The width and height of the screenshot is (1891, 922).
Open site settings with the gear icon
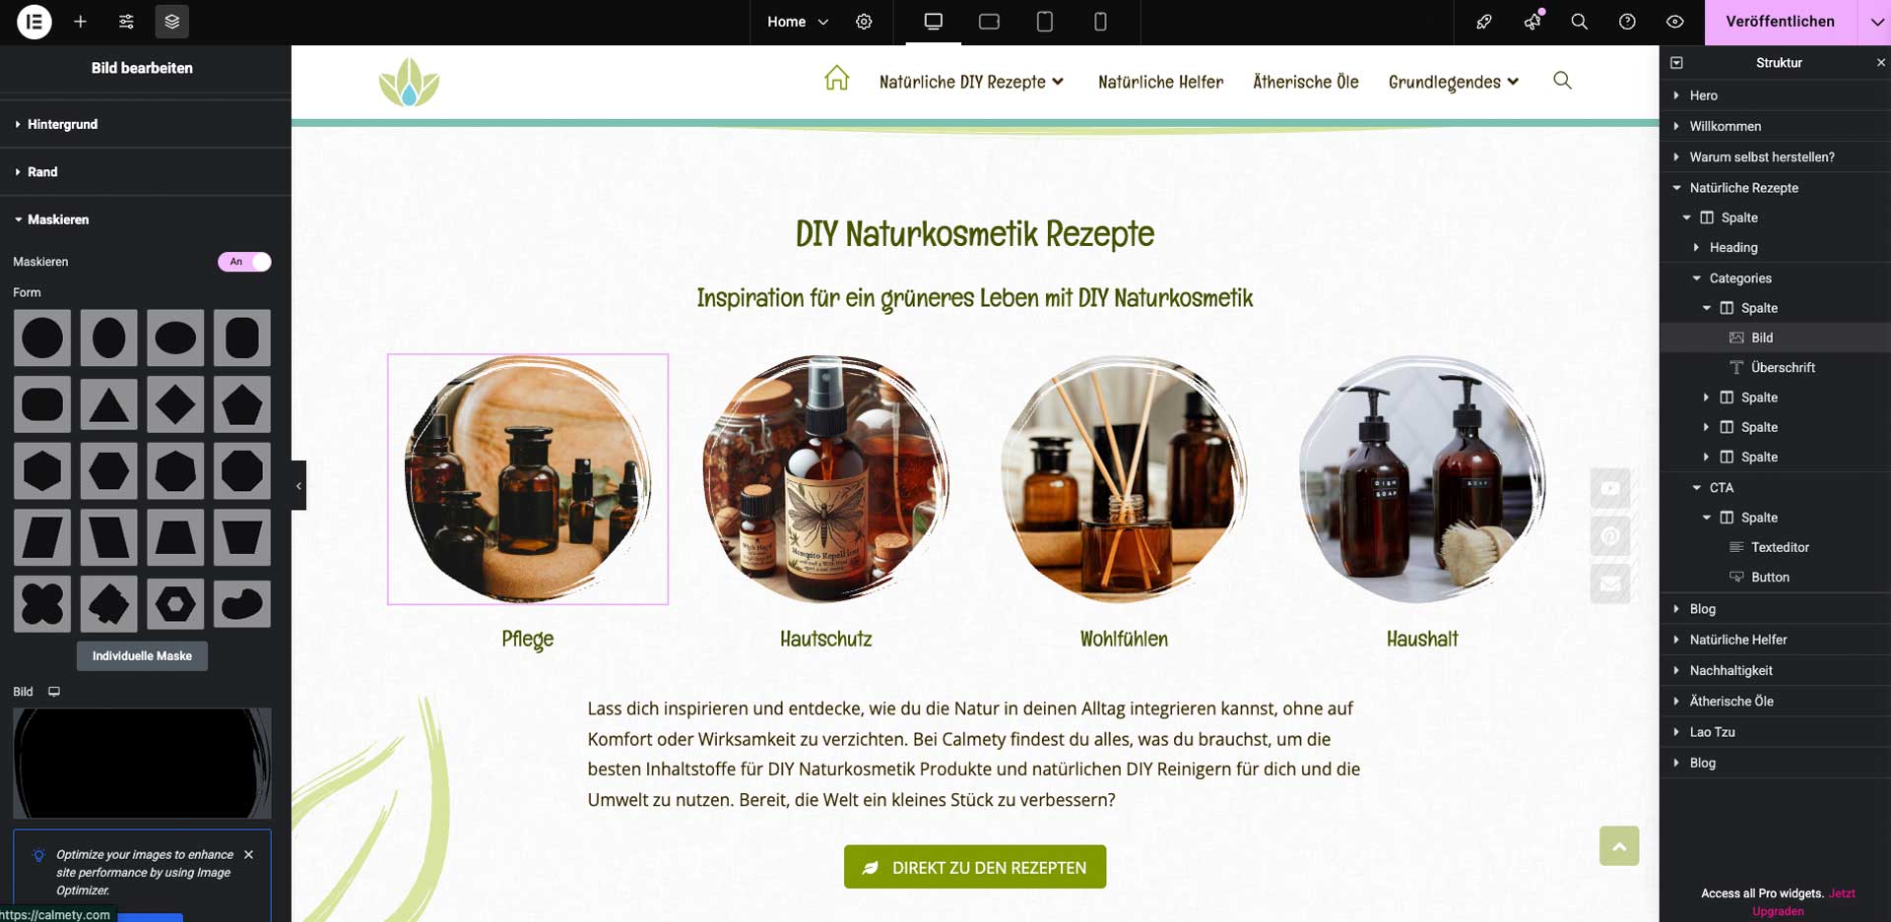click(x=865, y=21)
